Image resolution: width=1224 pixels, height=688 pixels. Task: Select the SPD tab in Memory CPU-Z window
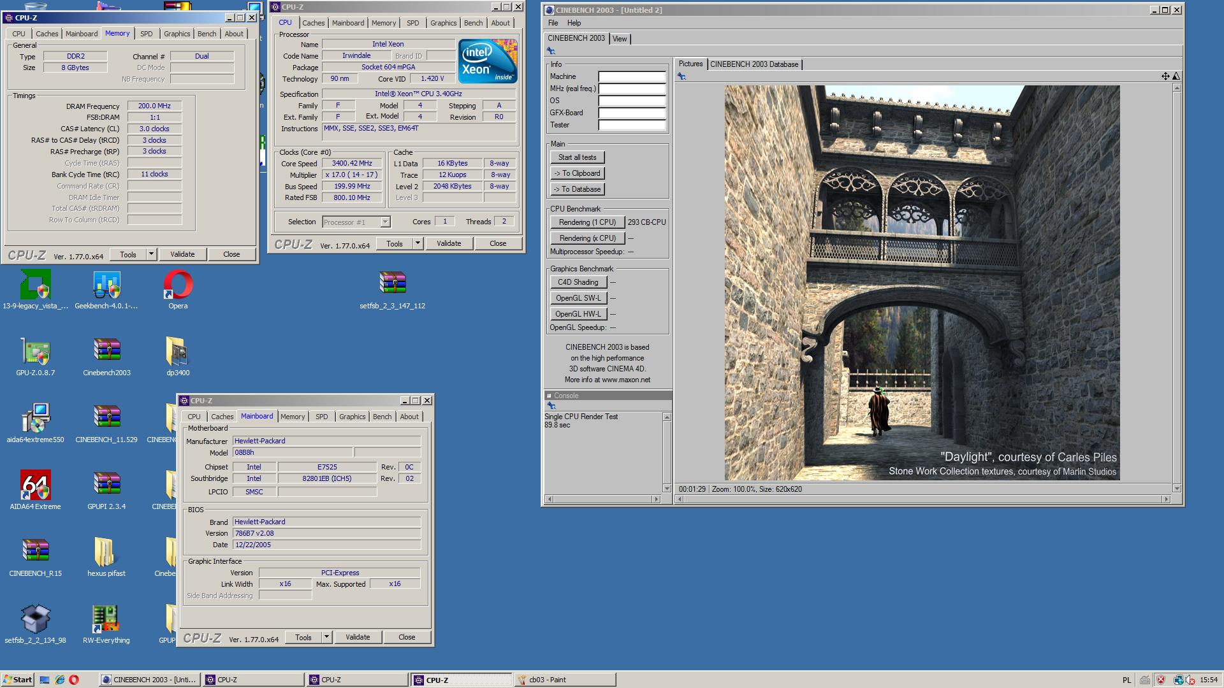pos(147,34)
